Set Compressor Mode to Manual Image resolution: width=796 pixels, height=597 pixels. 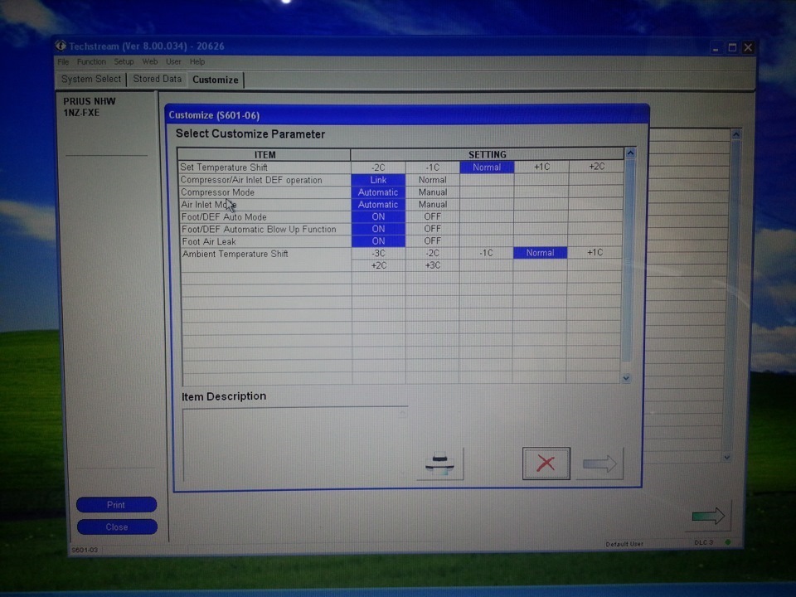click(x=433, y=192)
